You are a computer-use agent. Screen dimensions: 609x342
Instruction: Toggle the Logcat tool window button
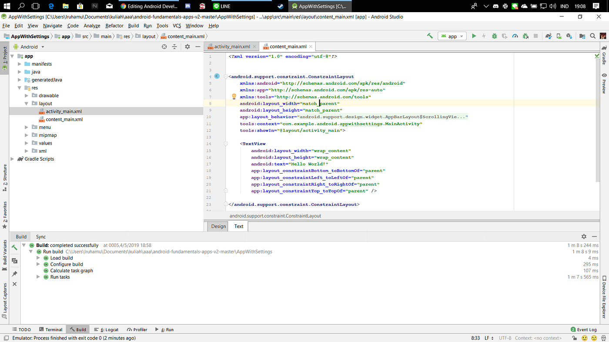click(107, 329)
